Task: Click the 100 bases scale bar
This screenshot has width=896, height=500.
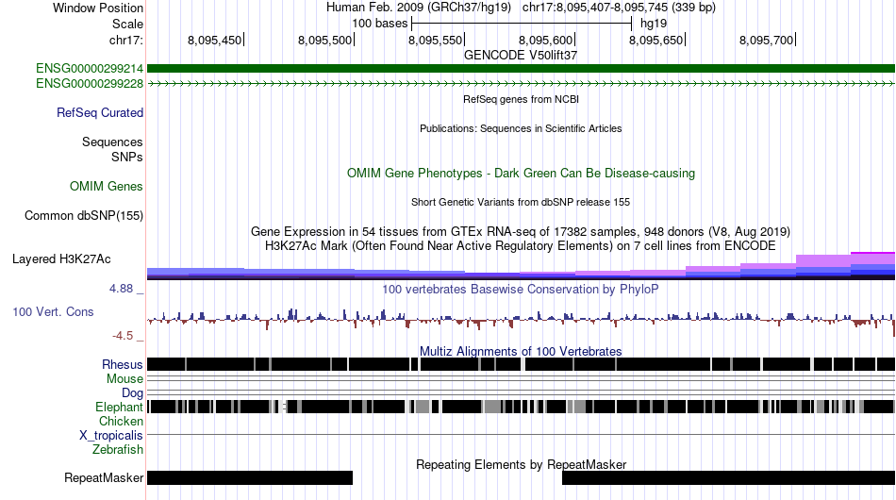Action: [x=522, y=24]
